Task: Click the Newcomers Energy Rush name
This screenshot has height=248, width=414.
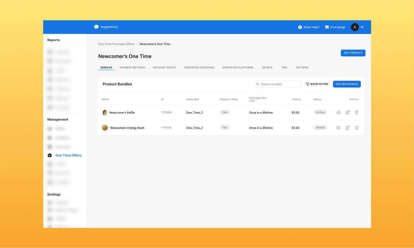Action: pyautogui.click(x=127, y=128)
